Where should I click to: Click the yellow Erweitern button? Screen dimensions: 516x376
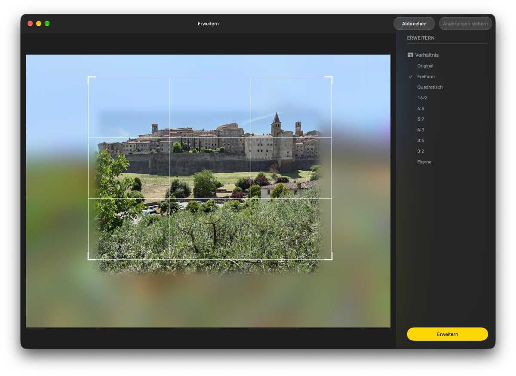click(447, 334)
